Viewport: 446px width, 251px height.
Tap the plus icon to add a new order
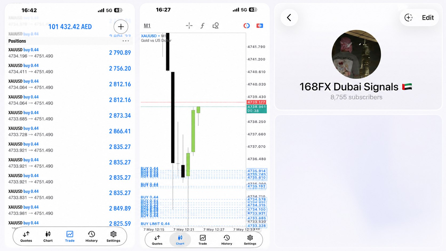pyautogui.click(x=121, y=27)
